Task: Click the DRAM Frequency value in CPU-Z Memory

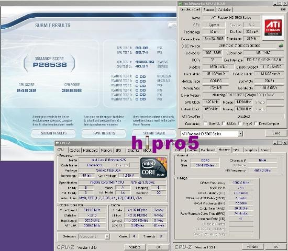Action: coord(241,182)
